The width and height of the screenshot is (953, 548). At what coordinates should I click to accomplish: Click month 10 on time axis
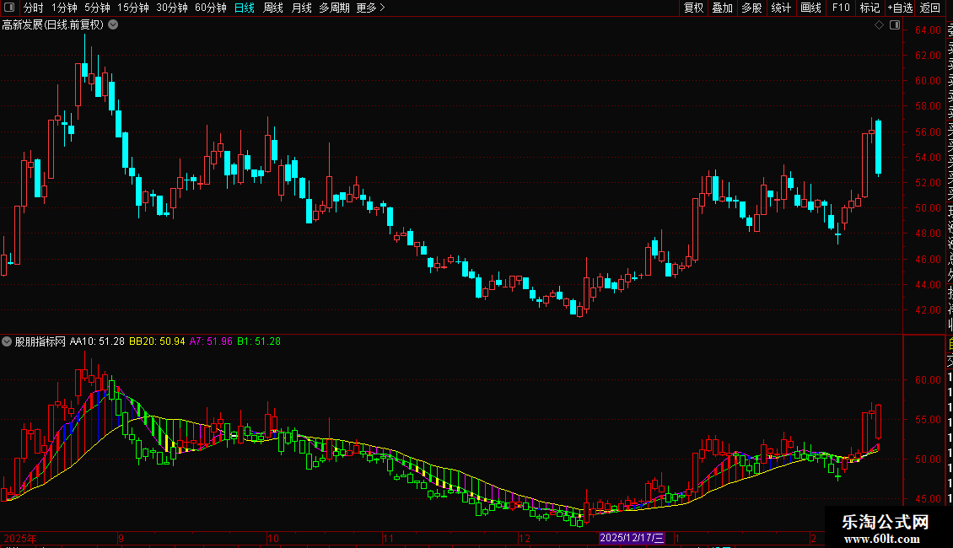(273, 538)
